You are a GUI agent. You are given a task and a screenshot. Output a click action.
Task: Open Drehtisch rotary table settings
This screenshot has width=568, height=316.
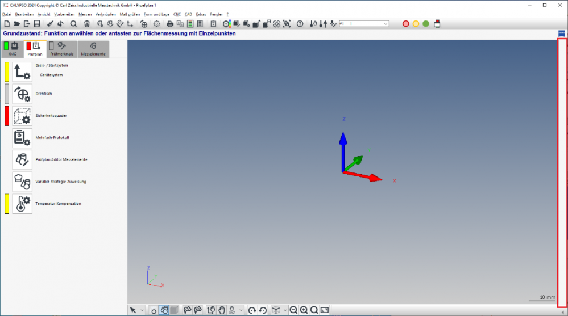(22, 94)
